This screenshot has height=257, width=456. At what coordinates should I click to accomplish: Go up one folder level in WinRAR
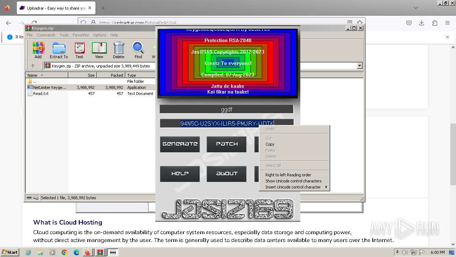click(x=33, y=66)
